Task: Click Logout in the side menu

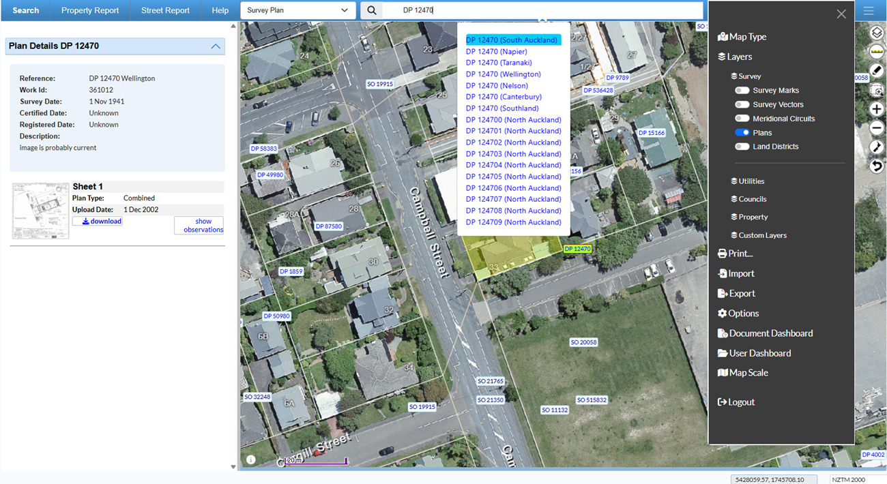Action: (736, 402)
